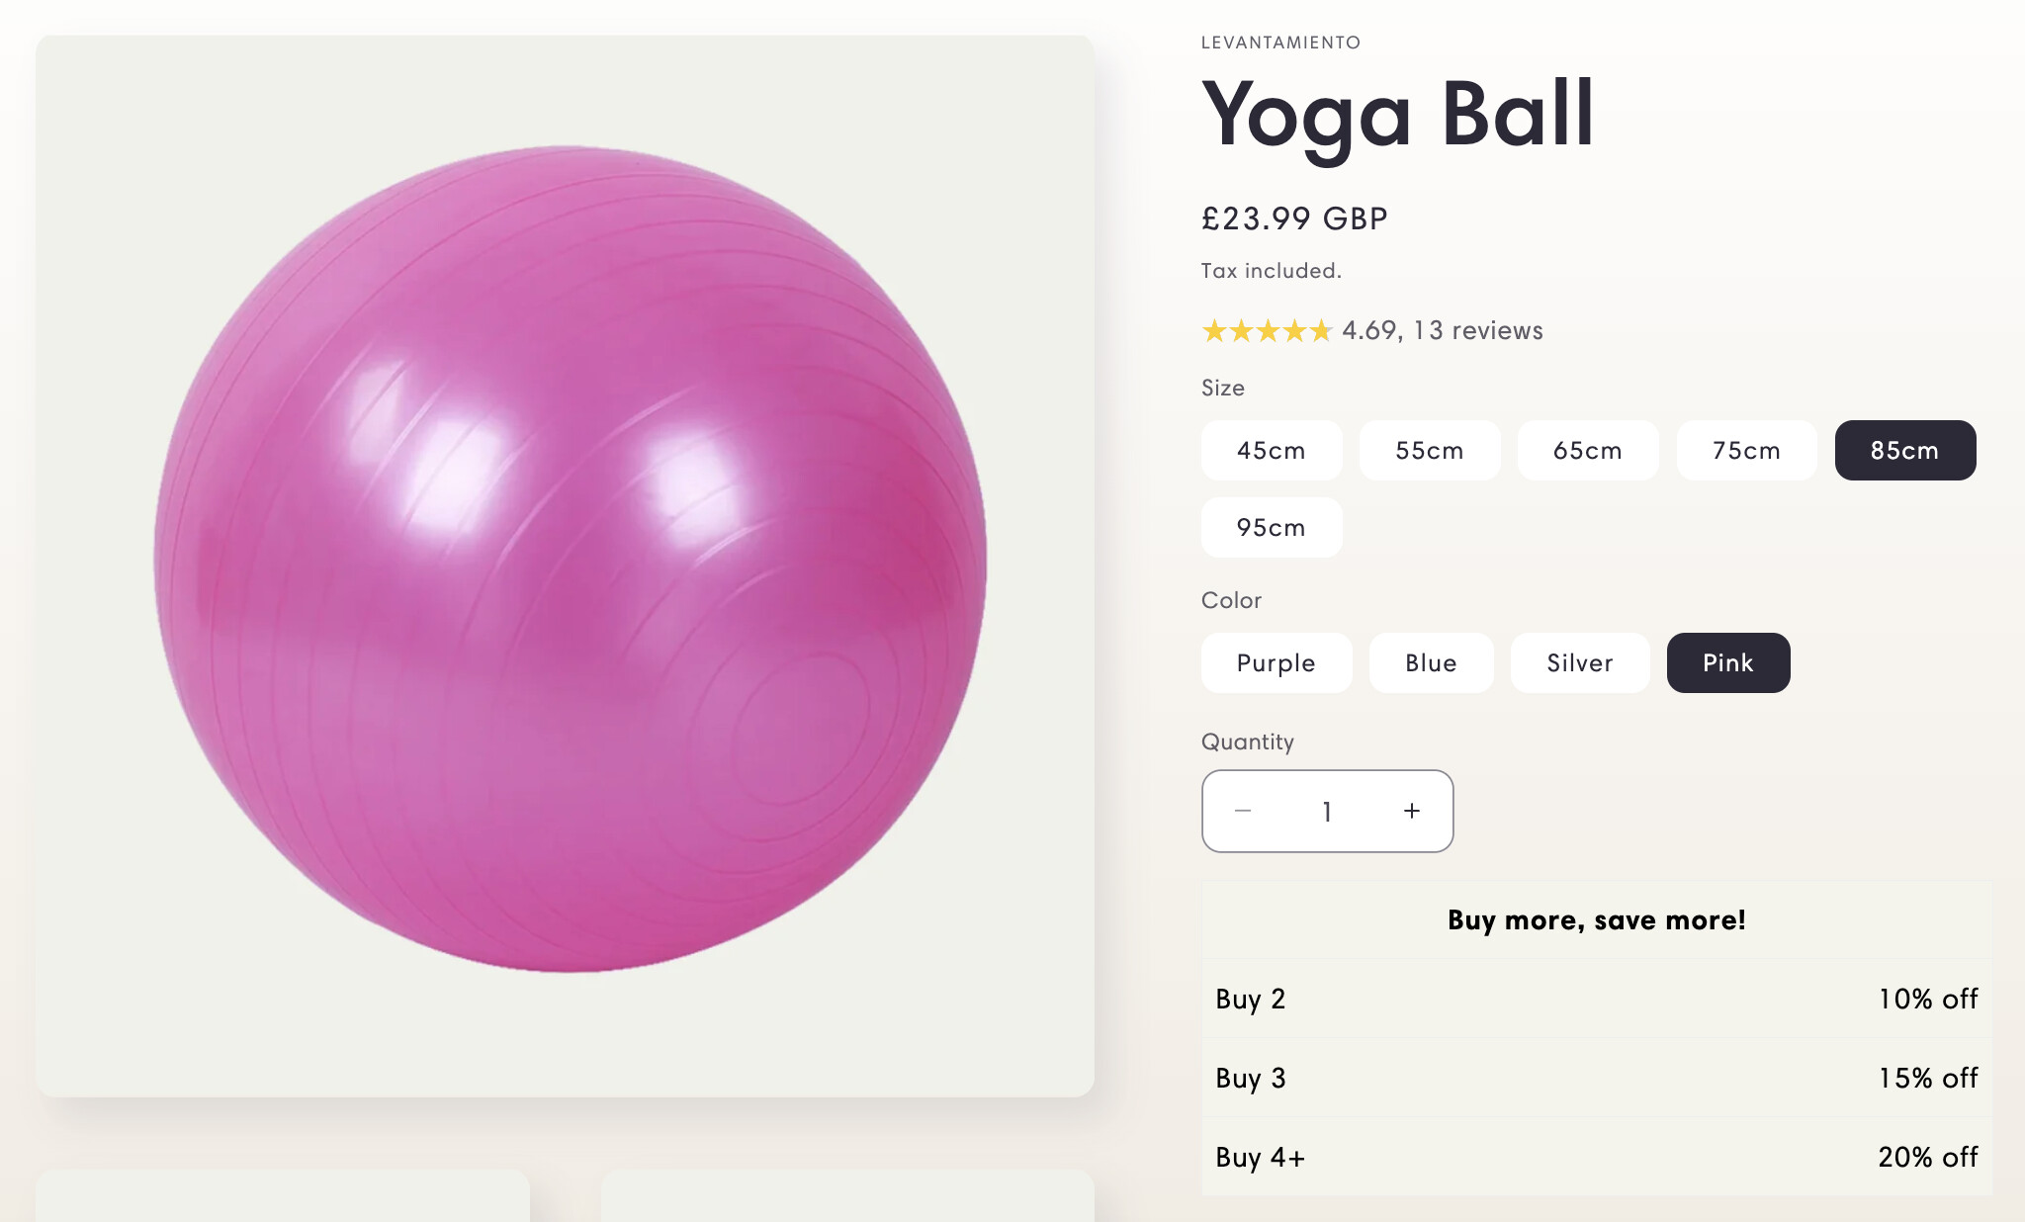Click the quantity number field
Viewport: 2025px width, 1222px height.
pos(1327,812)
